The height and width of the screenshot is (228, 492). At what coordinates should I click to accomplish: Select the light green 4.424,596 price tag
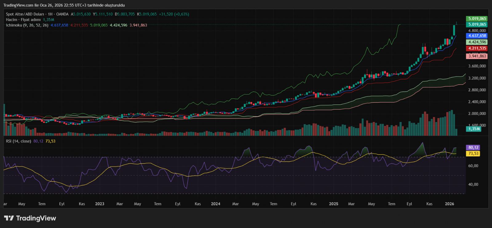point(477,42)
